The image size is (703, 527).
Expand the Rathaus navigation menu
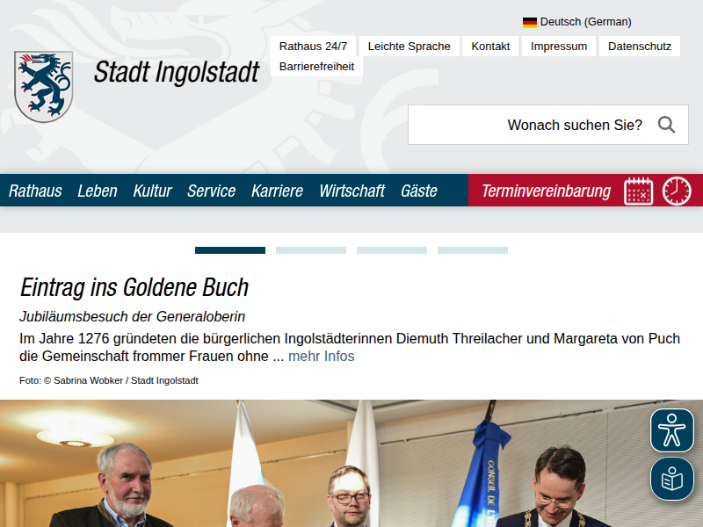(35, 191)
